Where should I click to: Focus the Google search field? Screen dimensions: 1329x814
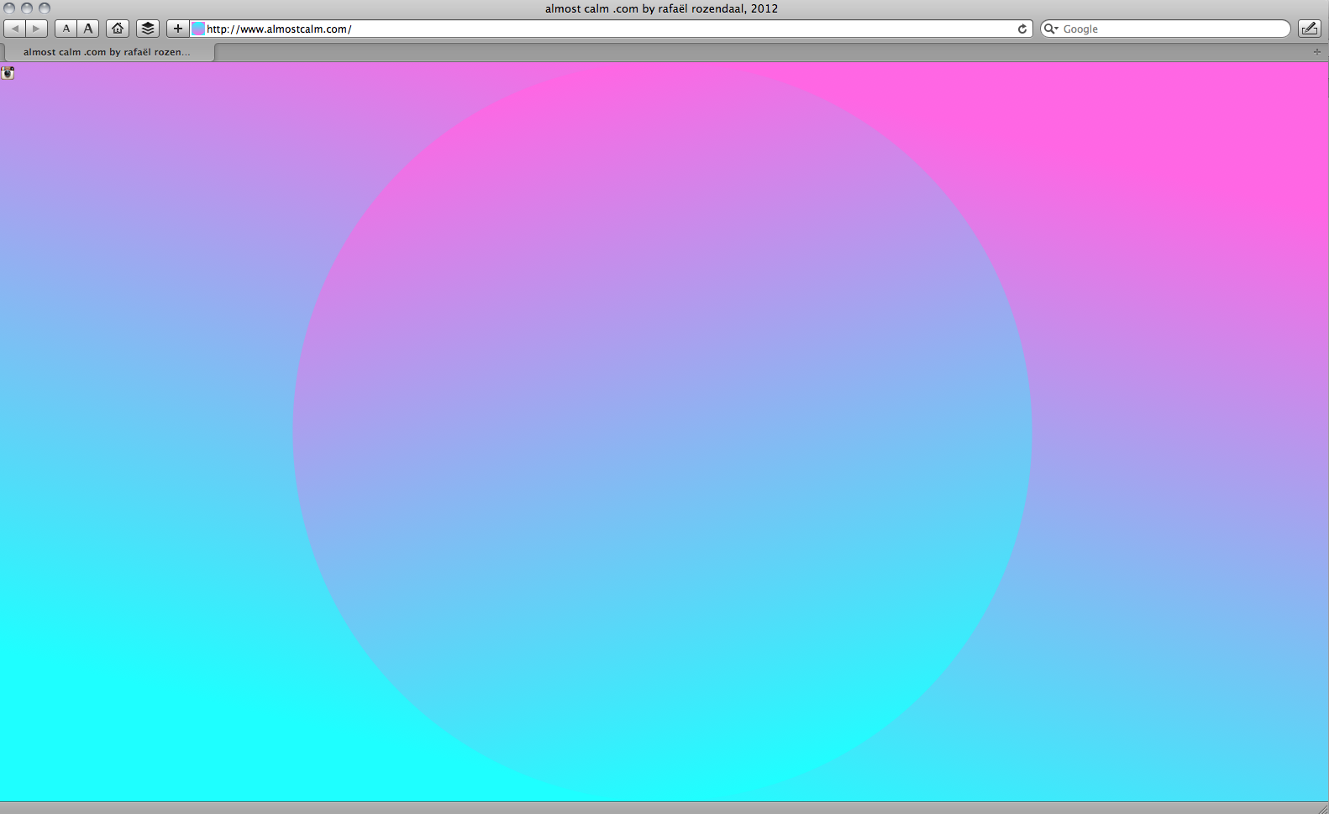click(x=1165, y=29)
